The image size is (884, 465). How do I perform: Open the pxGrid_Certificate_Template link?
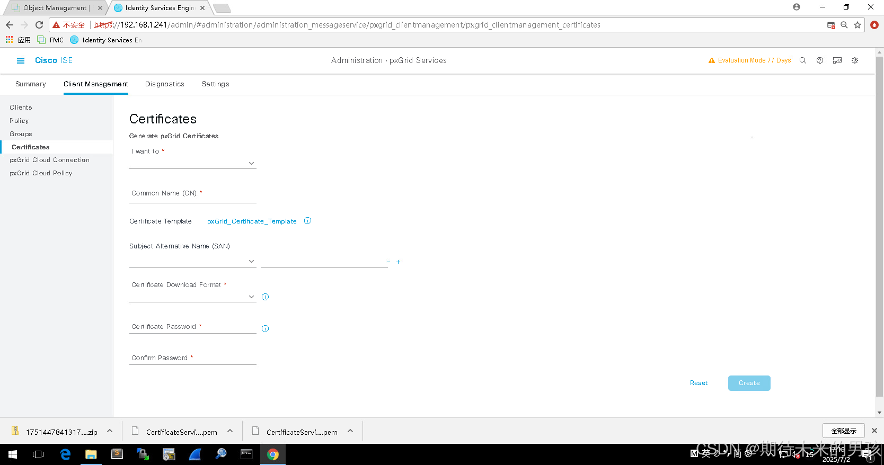[252, 221]
